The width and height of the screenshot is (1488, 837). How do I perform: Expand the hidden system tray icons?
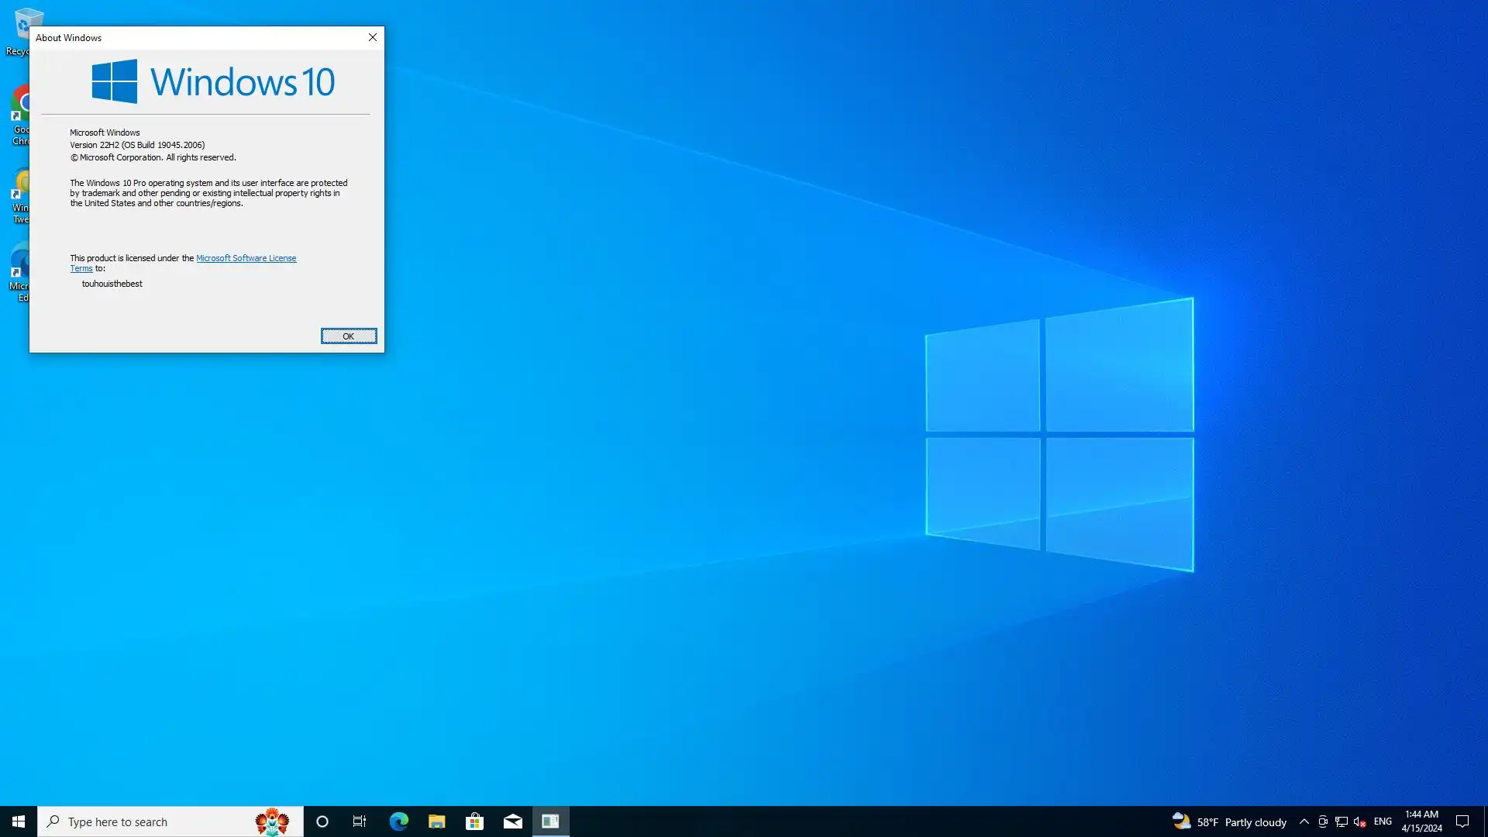pyautogui.click(x=1304, y=821)
